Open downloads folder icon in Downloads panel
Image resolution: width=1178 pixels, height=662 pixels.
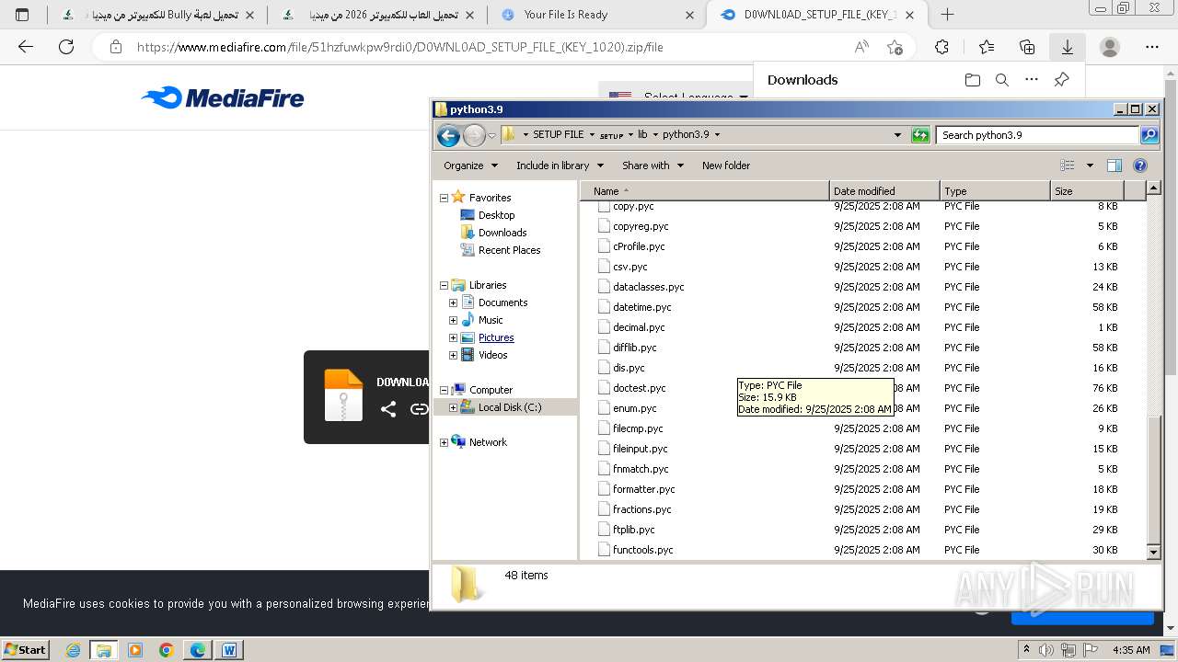[x=973, y=80]
